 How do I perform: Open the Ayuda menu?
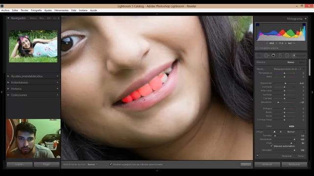coord(93,10)
